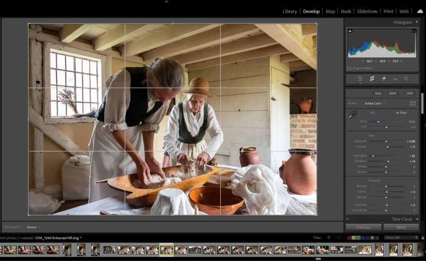This screenshot has width=426, height=261.
Task: Apply Auto tone adjustments
Action: [x=378, y=93]
